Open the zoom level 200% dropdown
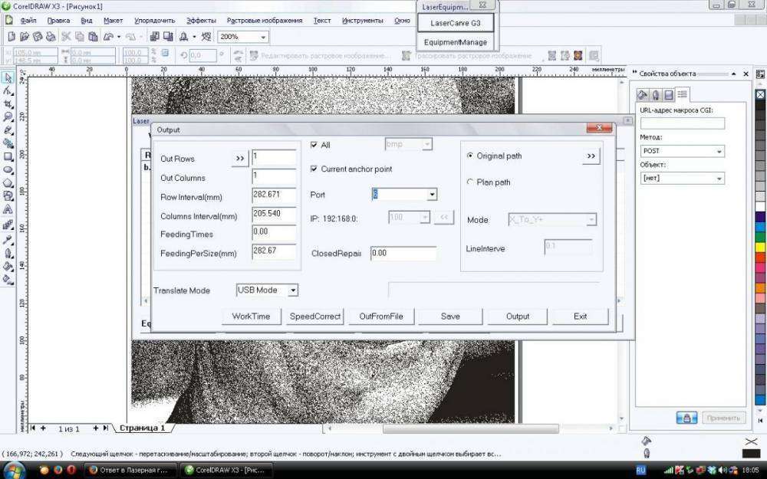The height and width of the screenshot is (479, 767). [263, 37]
